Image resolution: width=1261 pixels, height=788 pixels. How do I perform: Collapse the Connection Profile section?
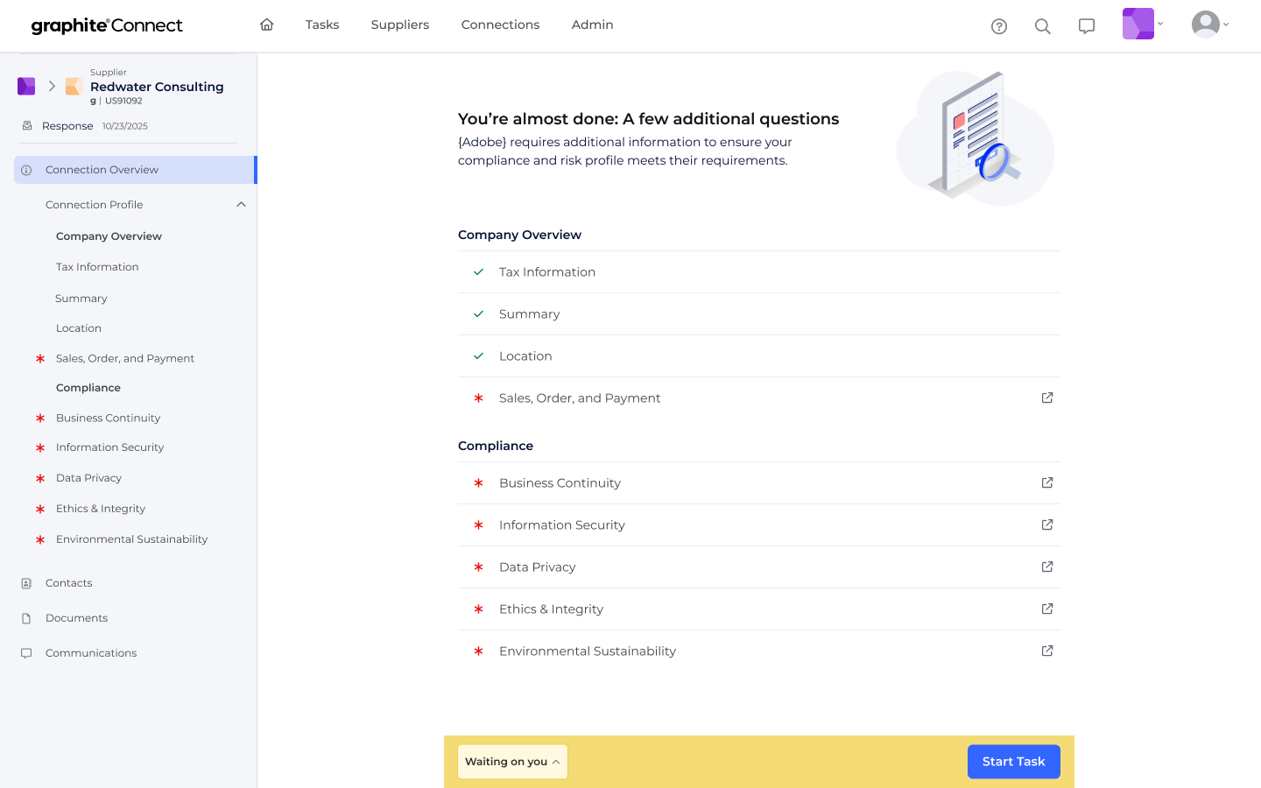(x=241, y=205)
